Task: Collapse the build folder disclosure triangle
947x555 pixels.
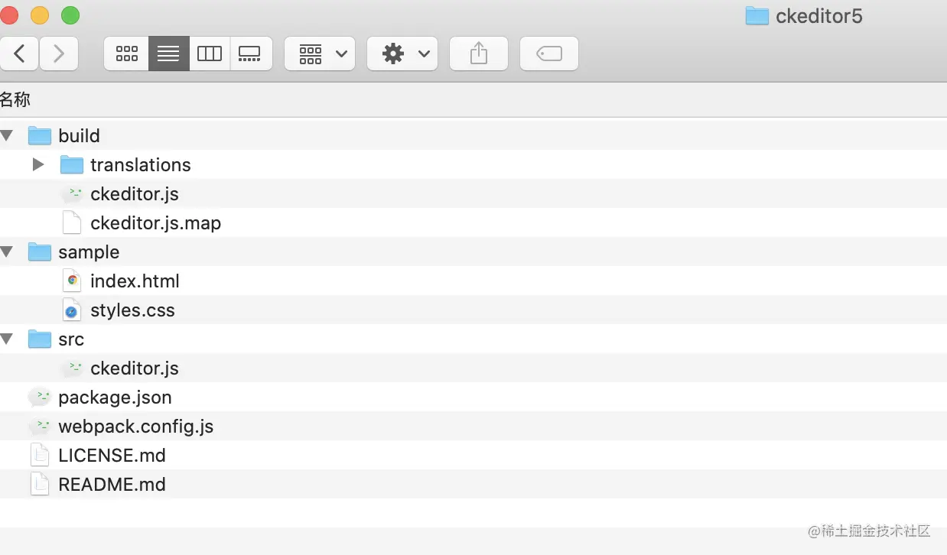Action: tap(7, 135)
